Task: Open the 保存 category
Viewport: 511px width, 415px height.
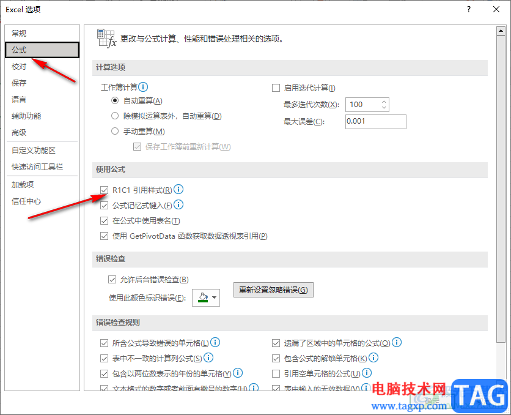Action: tap(42, 83)
